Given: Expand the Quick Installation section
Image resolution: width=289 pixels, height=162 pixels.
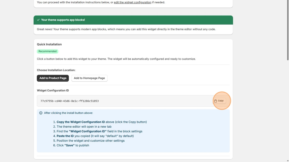Looking at the screenshot, I should pyautogui.click(x=49, y=44).
